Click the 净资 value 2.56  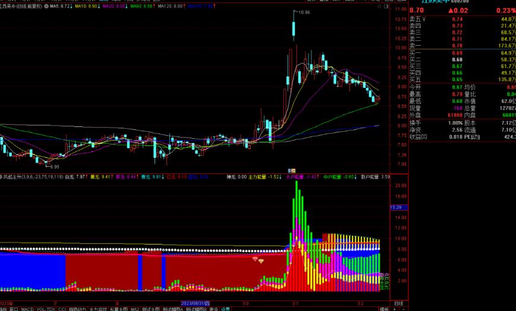[x=457, y=130]
